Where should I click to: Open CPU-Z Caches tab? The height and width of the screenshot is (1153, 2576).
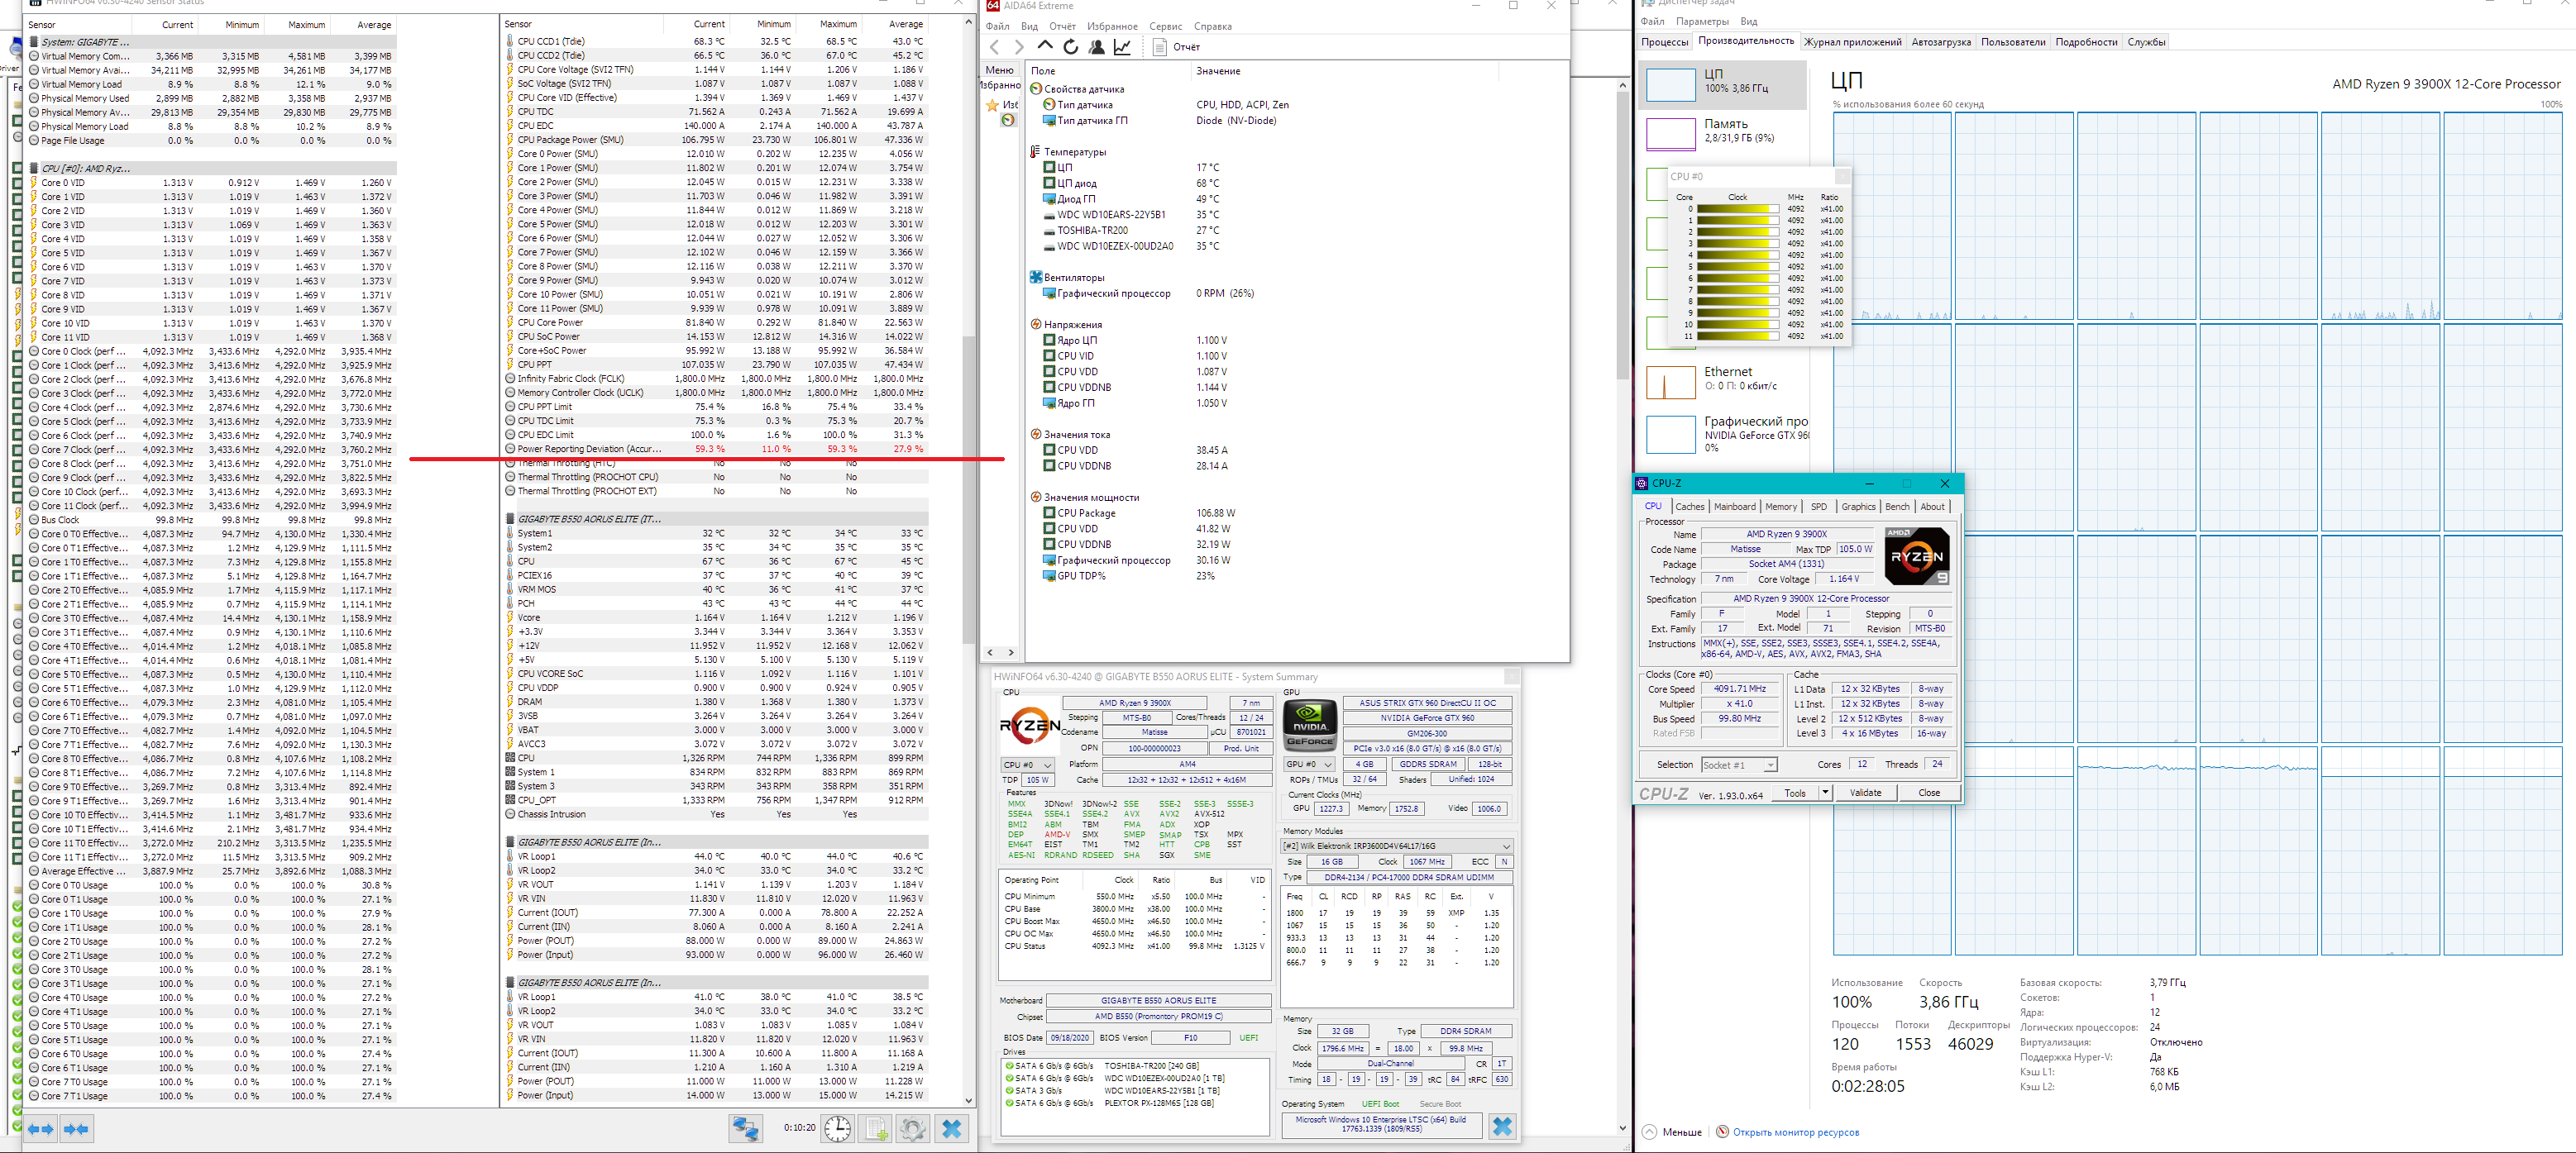(x=1690, y=507)
